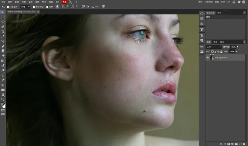
Task: Open the Info side panel icon
Action: (202, 14)
